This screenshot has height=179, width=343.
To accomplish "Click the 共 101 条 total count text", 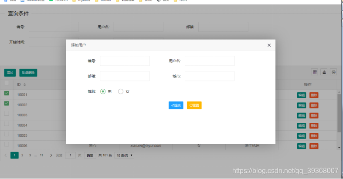I will pyautogui.click(x=105, y=155).
